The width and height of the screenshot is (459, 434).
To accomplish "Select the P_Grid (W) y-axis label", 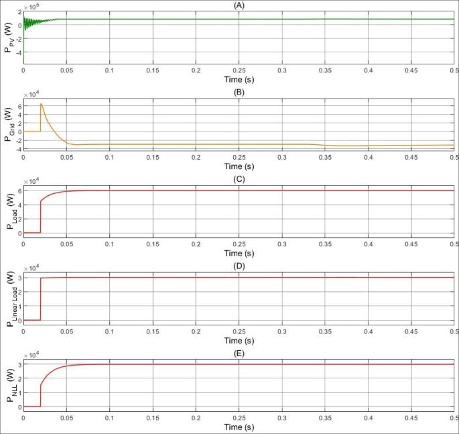I will click(9, 125).
